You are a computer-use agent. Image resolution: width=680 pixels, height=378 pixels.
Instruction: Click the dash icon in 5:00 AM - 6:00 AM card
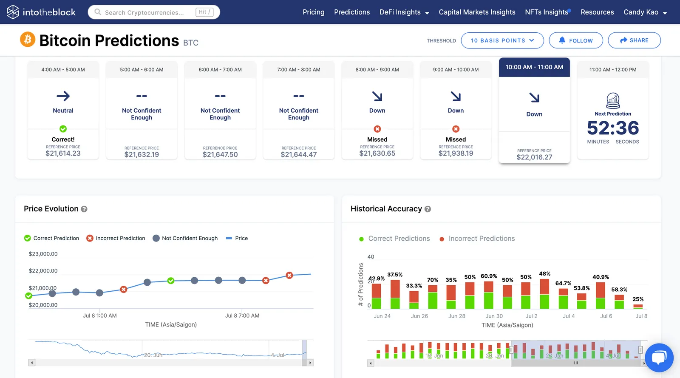click(x=142, y=96)
